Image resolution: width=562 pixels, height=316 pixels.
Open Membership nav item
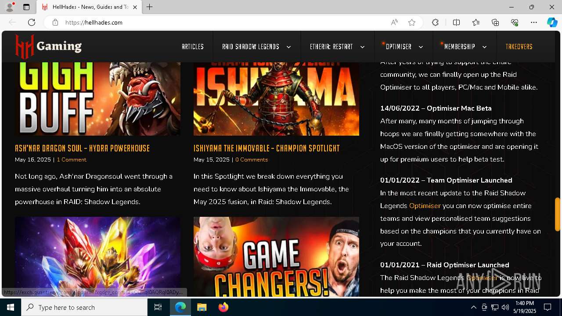point(460,47)
